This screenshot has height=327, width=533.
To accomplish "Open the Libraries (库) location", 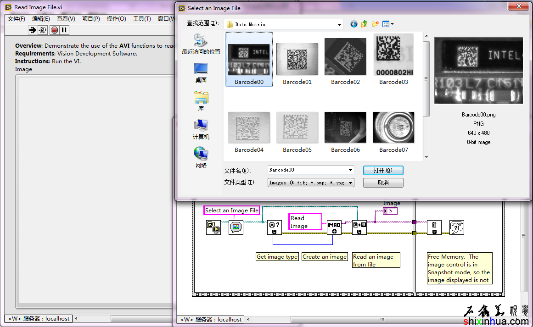I will tap(201, 101).
